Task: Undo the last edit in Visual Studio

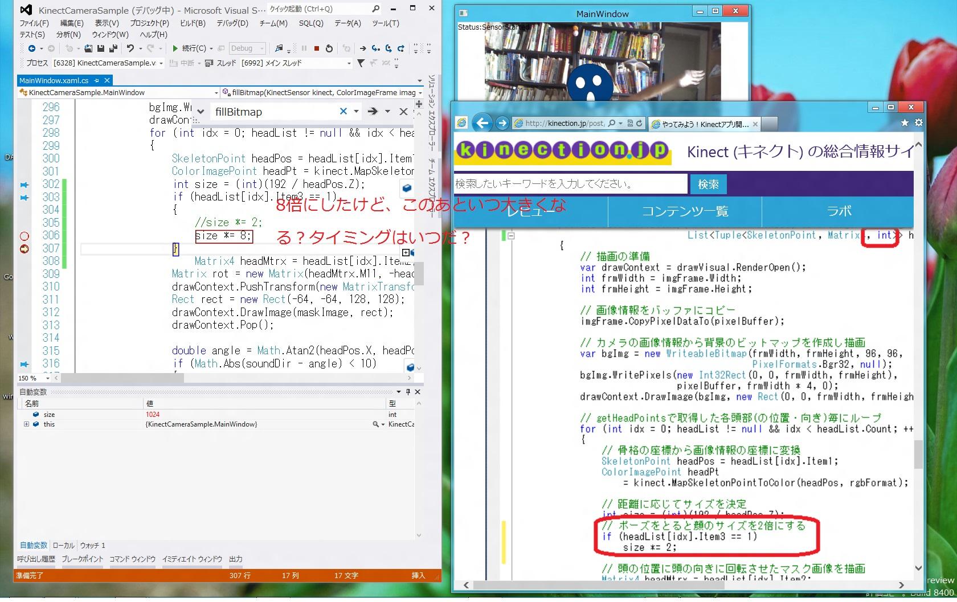Action: pyautogui.click(x=130, y=48)
